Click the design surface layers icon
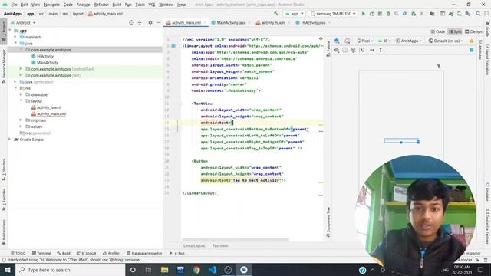 [x=337, y=41]
